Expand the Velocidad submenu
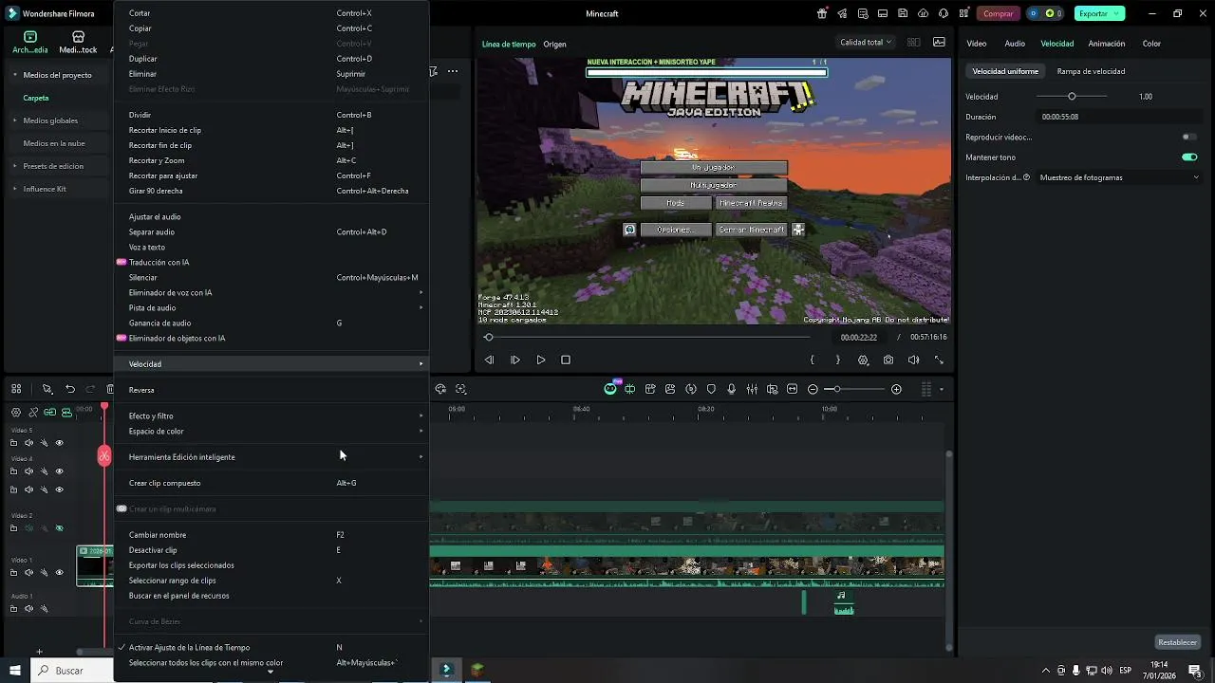 coord(271,364)
